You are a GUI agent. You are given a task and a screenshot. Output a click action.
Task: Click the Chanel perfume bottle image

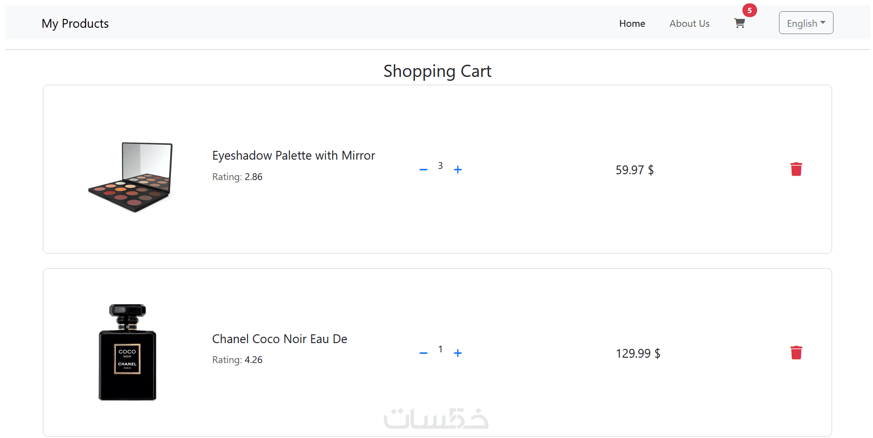(x=128, y=352)
